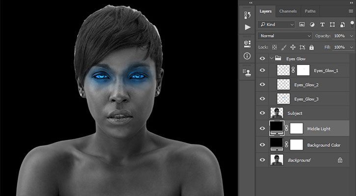The image size is (356, 196).
Task: Click the Eyes_Glow_1 white layer mask
Action: coord(303,70)
